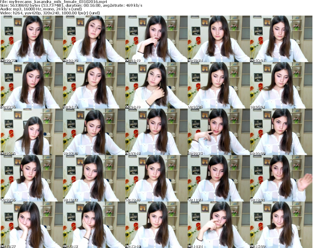Select the thumbnail frame at 00:02:24
Image resolution: width=313 pixels, height=248 pixels.
pos(219,39)
